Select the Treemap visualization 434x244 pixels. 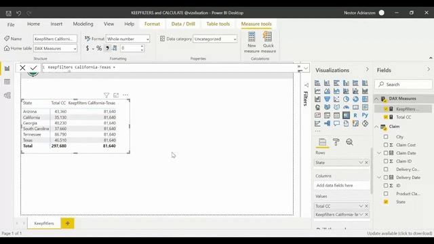coord(365,99)
